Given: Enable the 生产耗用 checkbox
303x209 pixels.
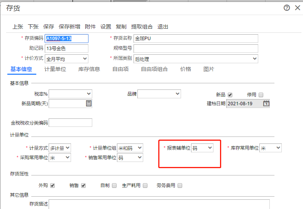Looking at the screenshot, I should point(145,185).
